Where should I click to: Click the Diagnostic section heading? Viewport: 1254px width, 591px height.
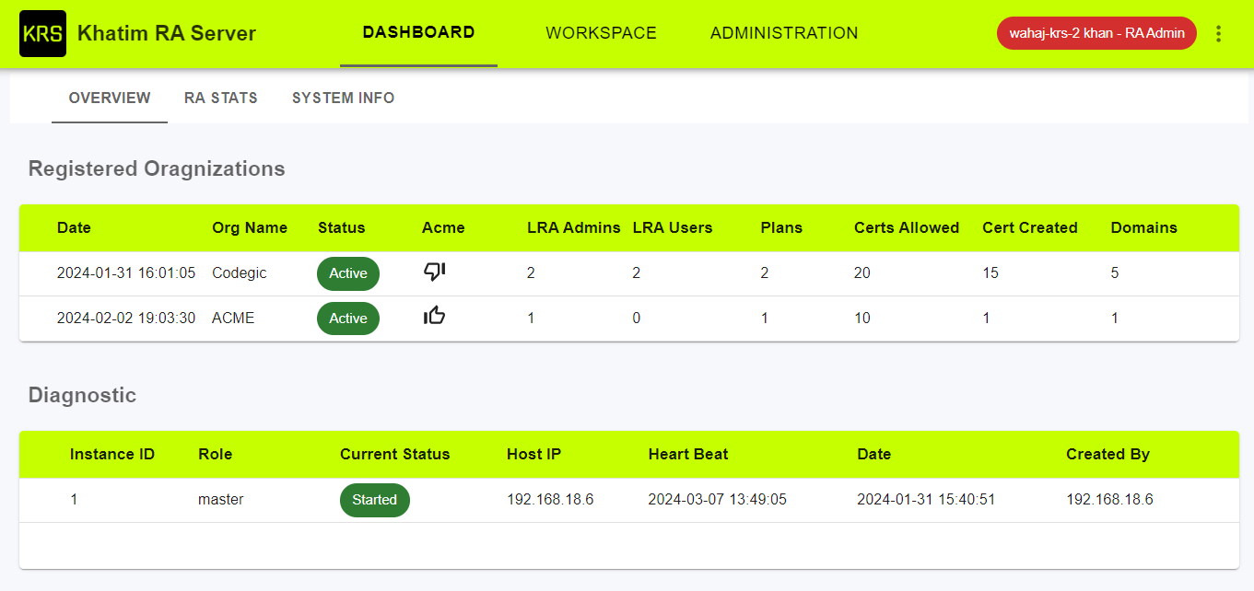82,396
